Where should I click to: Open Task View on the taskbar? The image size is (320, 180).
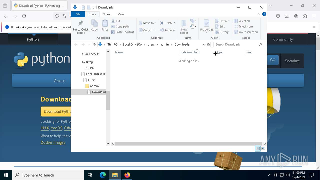90,175
